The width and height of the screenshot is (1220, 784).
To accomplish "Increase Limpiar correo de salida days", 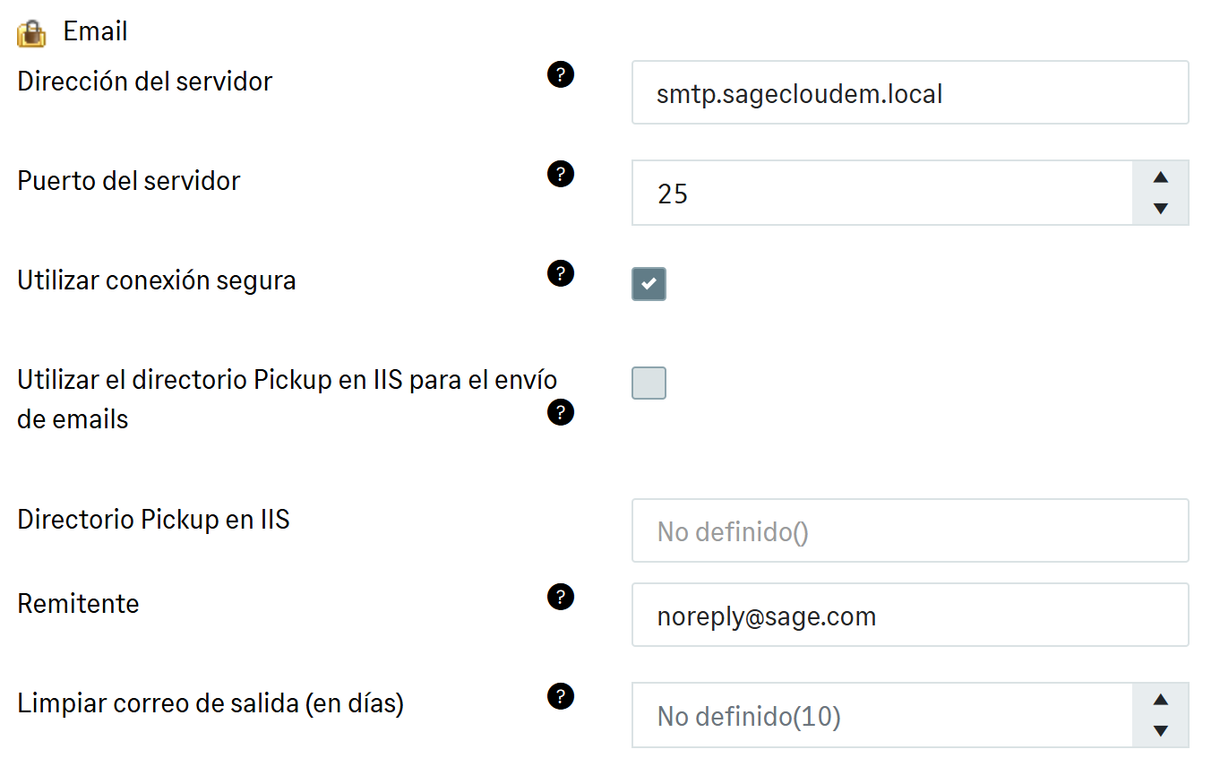I will tap(1161, 700).
